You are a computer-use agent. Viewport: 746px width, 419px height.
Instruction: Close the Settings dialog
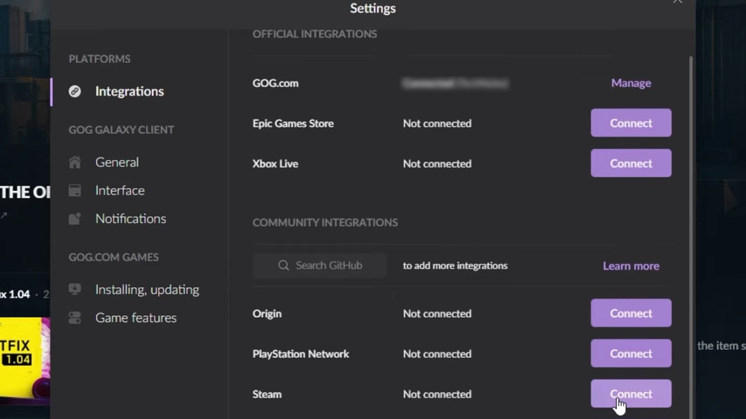click(677, 2)
